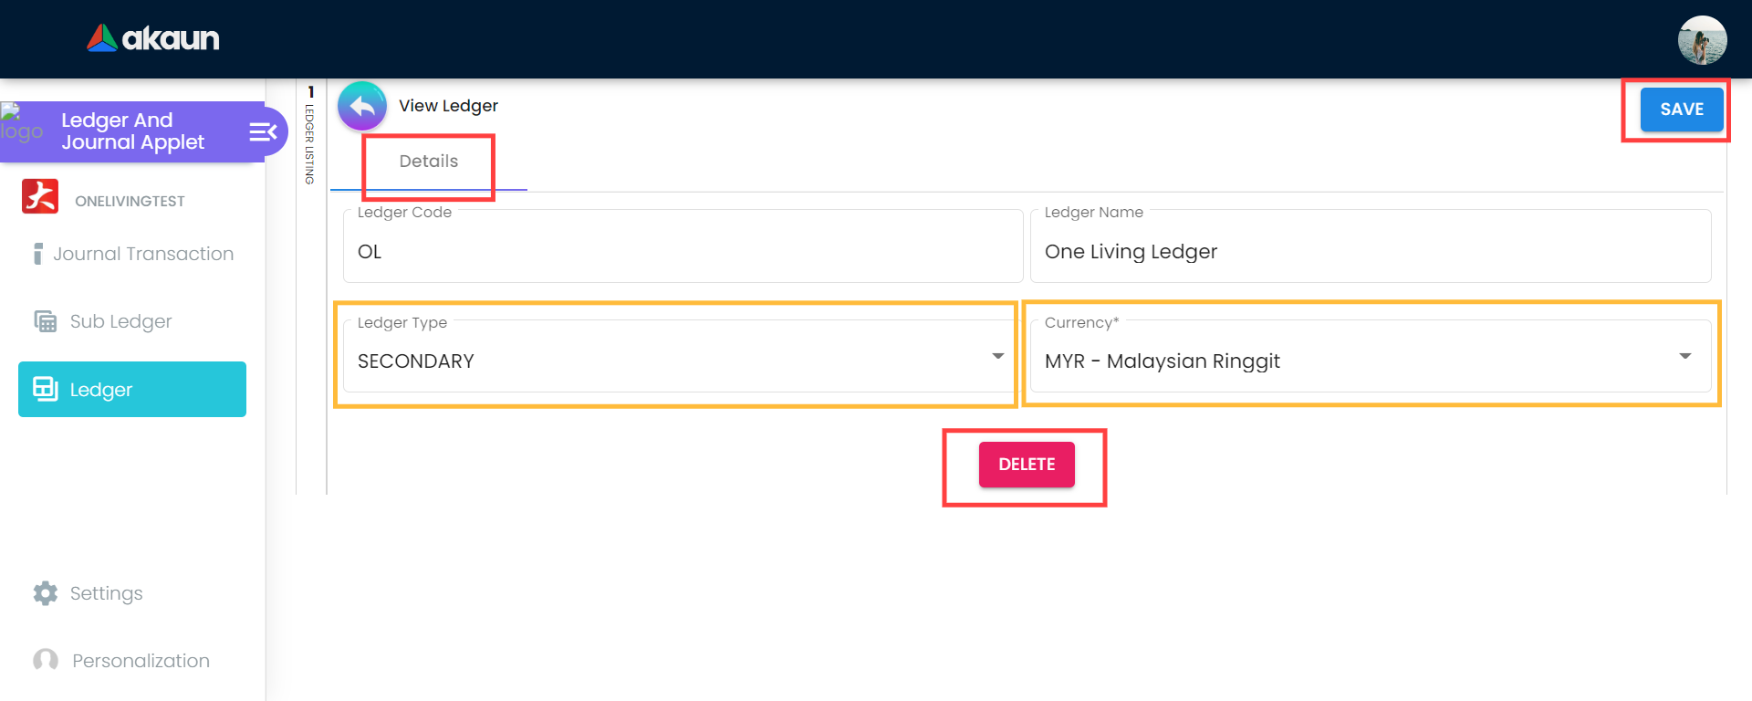Click the Personalization person icon
This screenshot has height=701, width=1752.
point(46,660)
